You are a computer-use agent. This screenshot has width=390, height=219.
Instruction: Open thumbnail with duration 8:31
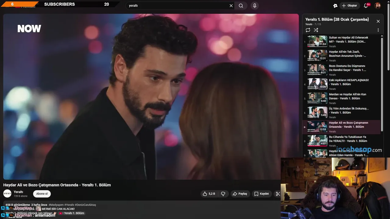coord(317,70)
